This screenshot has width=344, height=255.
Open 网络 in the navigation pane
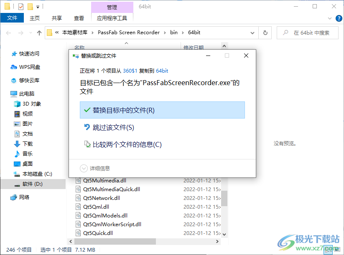[x=24, y=197]
